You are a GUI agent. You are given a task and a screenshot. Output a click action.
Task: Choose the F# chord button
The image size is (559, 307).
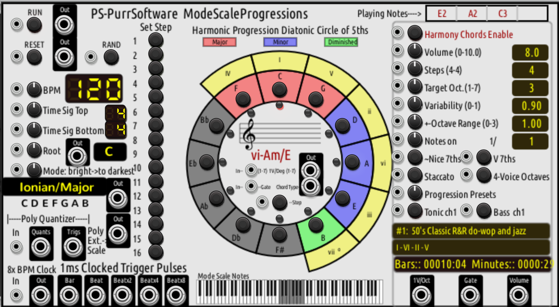[x=279, y=234]
